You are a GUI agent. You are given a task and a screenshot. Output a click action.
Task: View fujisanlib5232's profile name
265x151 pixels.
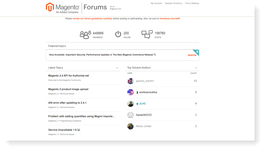[144, 115]
